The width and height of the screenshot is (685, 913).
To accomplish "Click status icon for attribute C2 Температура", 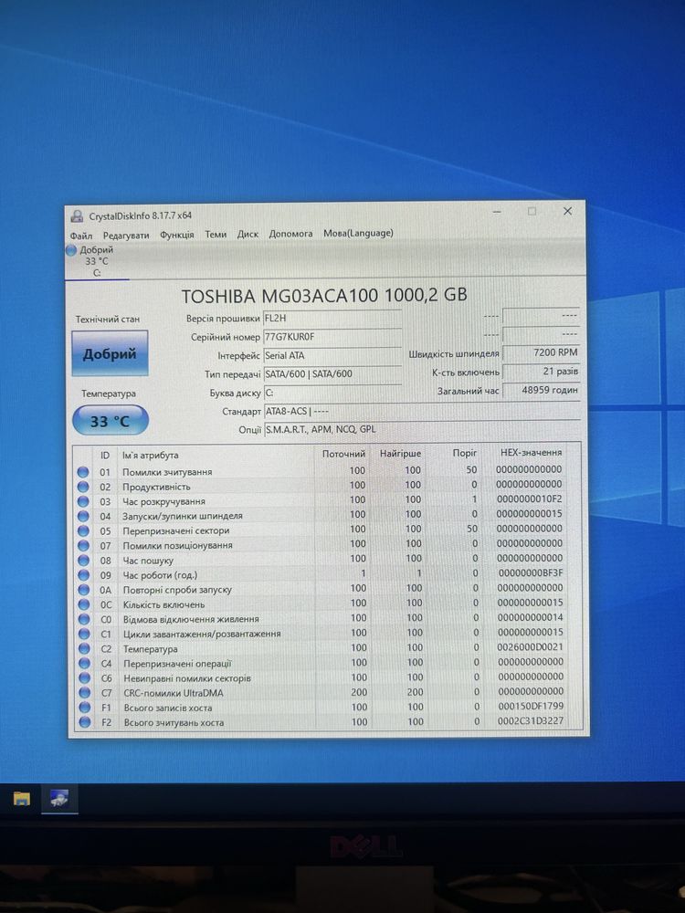I will [84, 648].
